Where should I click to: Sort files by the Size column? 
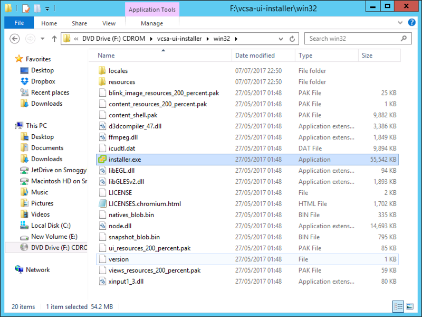(379, 55)
